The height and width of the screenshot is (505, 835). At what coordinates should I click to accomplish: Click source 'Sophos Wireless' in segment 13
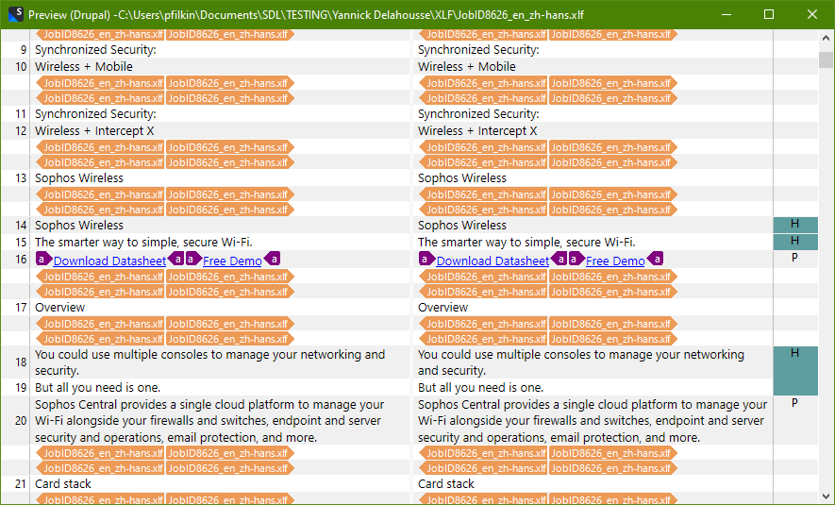coord(79,177)
